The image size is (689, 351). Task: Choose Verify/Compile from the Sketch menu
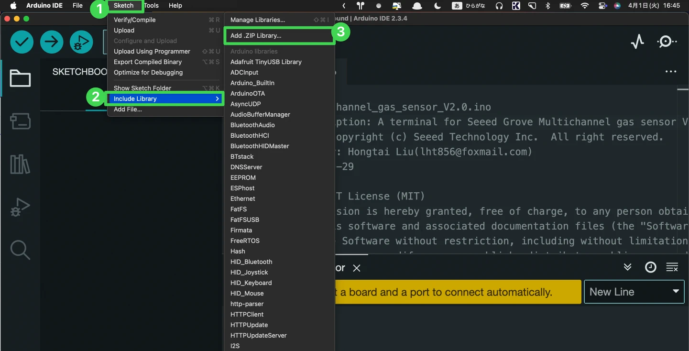(166, 20)
